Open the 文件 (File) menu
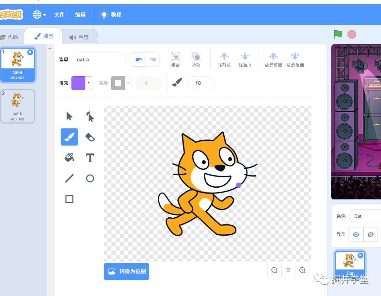Screen dimensions: 381x296 tap(59, 14)
